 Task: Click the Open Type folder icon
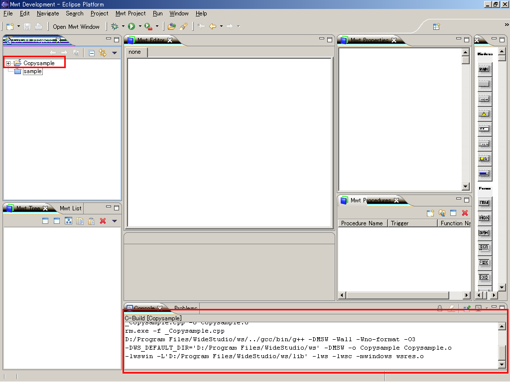[172, 26]
